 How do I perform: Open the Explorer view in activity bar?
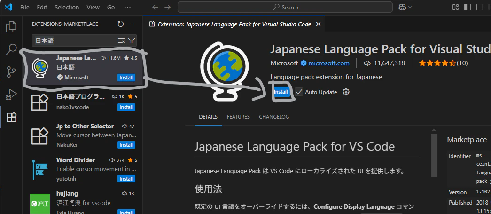[11, 27]
